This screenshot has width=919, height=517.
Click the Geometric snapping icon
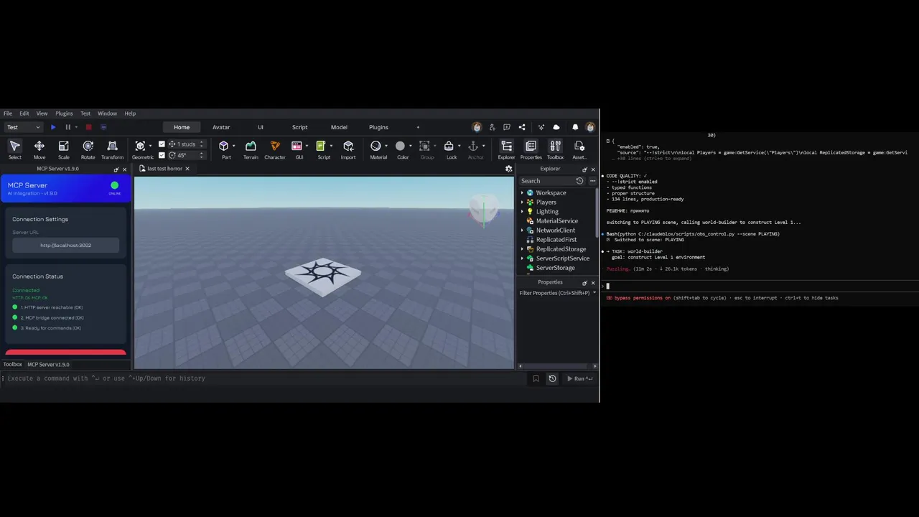pos(141,146)
